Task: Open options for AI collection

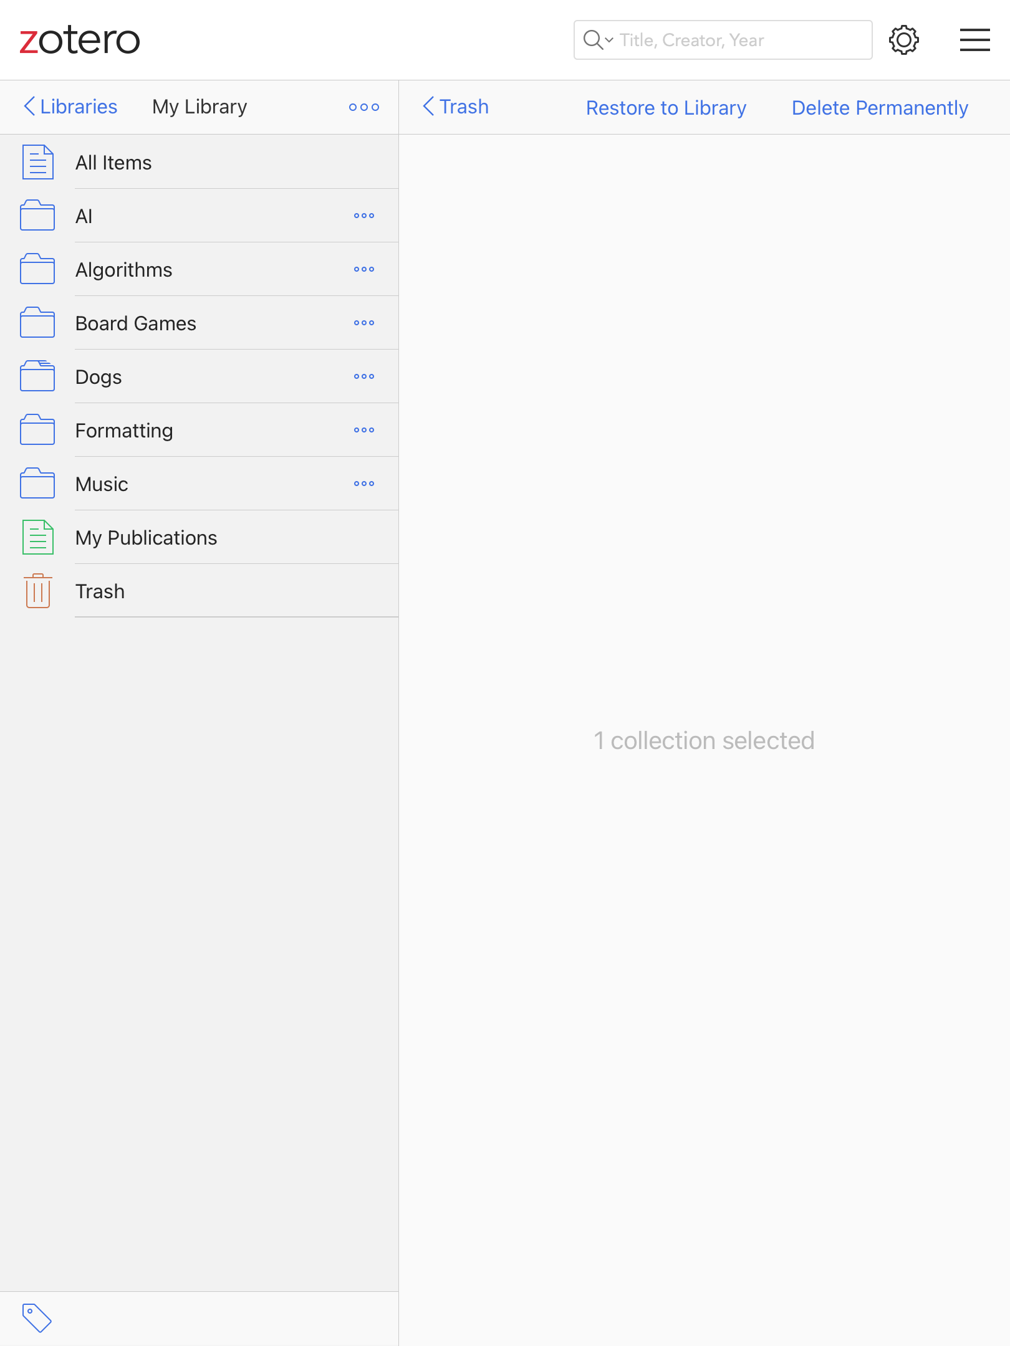Action: [363, 216]
